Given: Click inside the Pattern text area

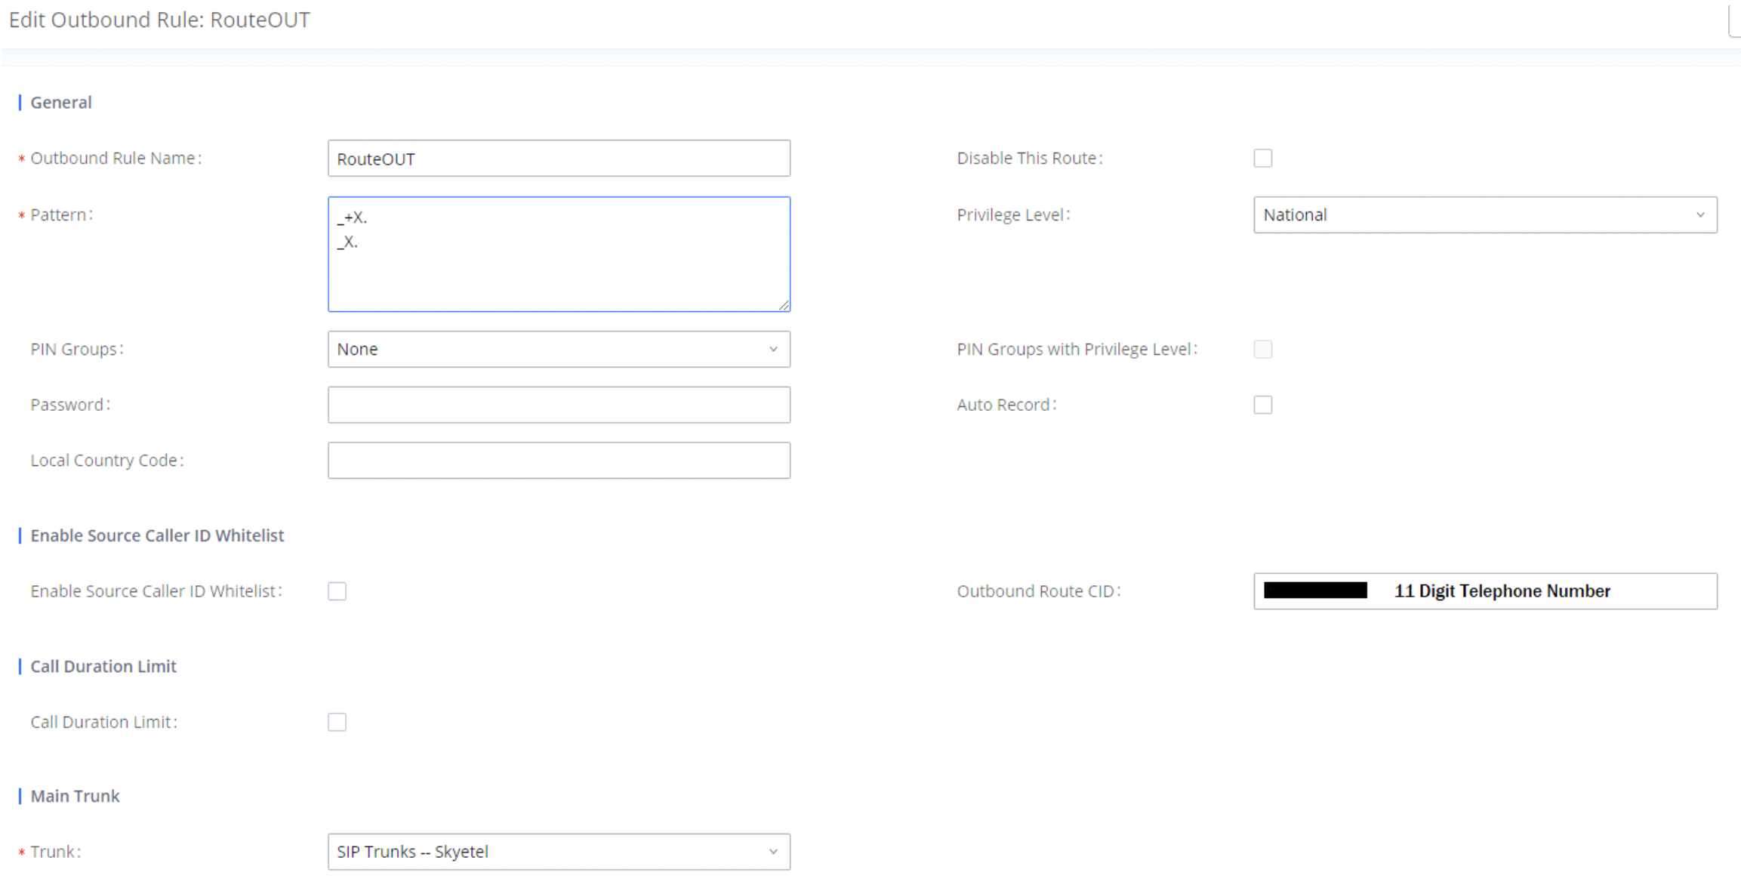Looking at the screenshot, I should pyautogui.click(x=559, y=254).
